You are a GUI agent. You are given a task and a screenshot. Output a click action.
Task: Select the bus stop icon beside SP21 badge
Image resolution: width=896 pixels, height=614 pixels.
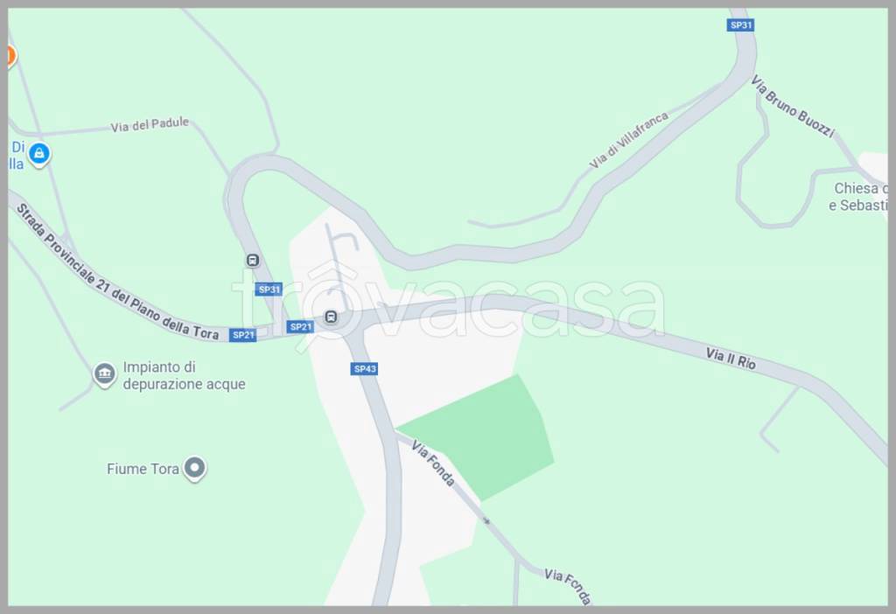tap(331, 317)
